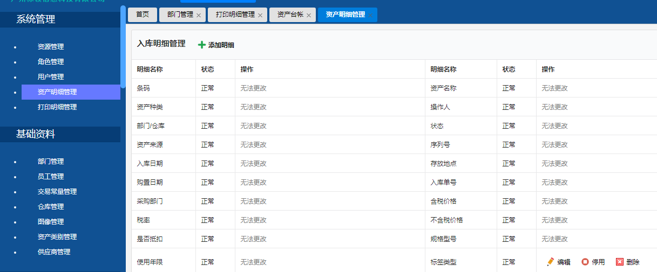The height and width of the screenshot is (272, 657).
Task: Collapse the 系统管理 section header
Action: [36, 19]
